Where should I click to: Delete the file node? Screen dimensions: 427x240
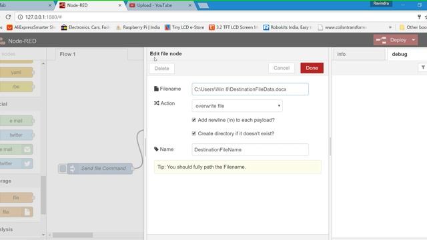[161, 68]
